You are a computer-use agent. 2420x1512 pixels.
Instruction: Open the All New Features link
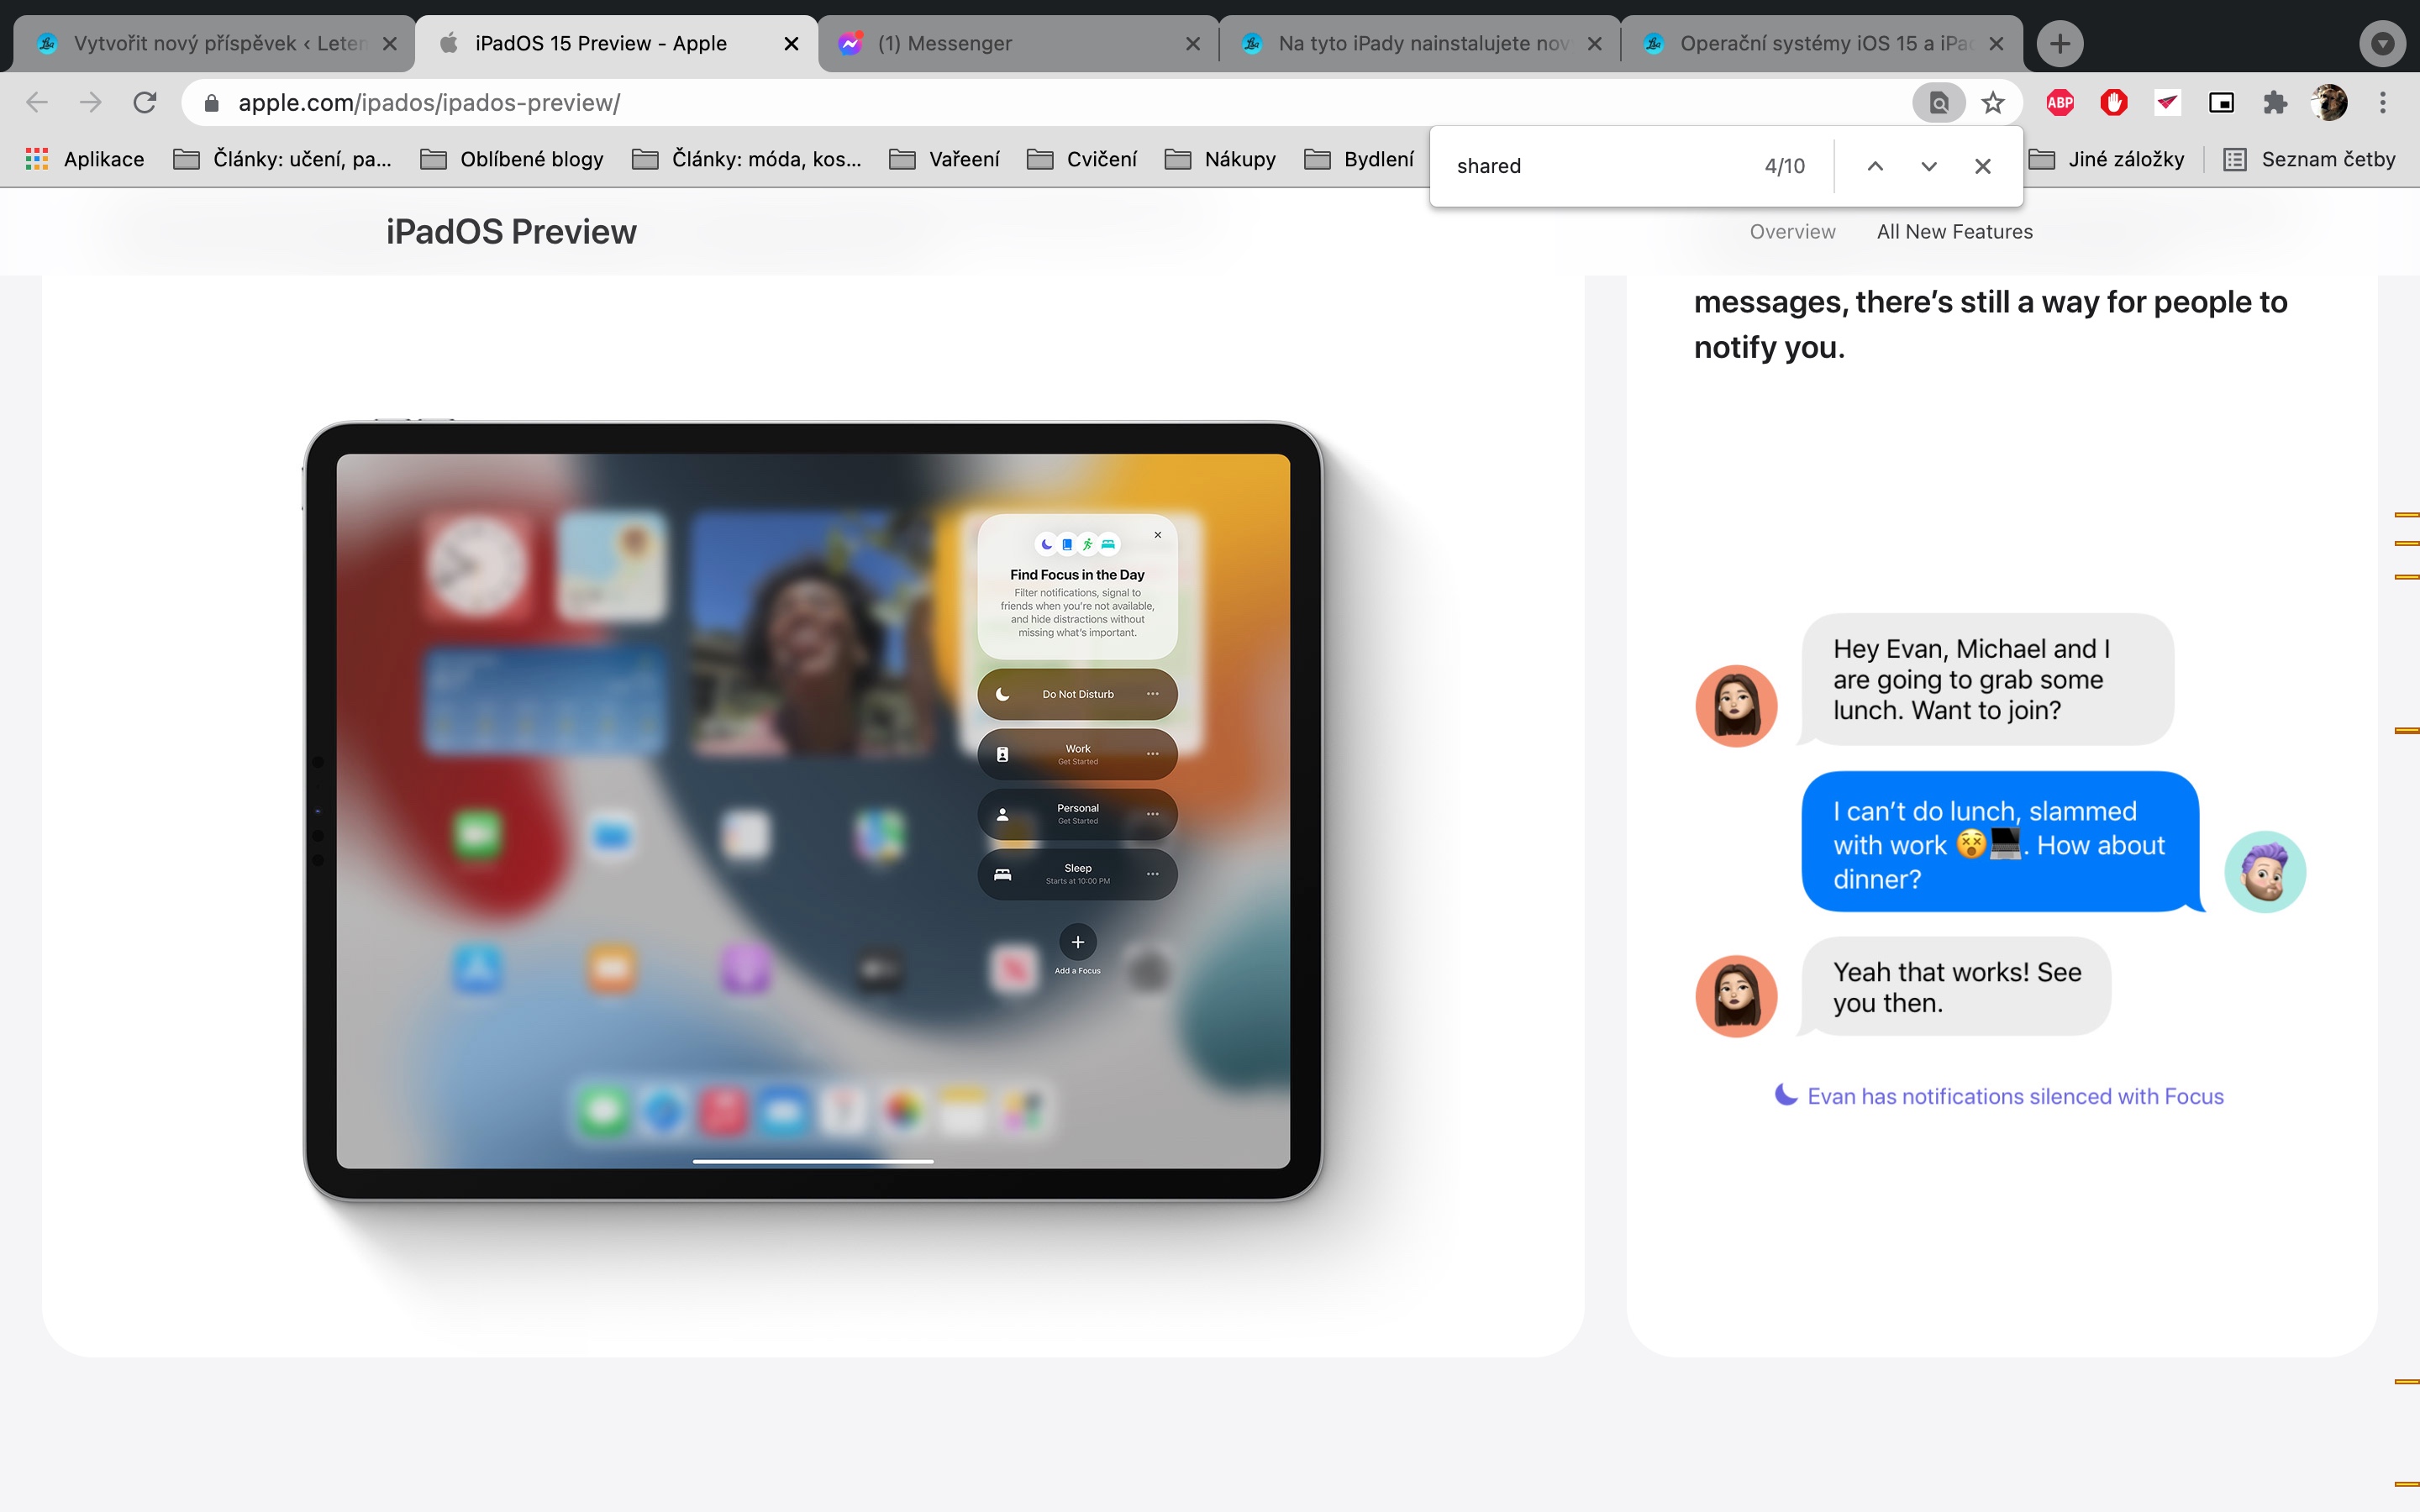click(1954, 232)
